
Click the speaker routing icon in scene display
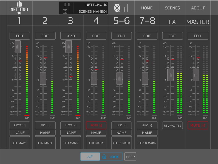(67, 8)
